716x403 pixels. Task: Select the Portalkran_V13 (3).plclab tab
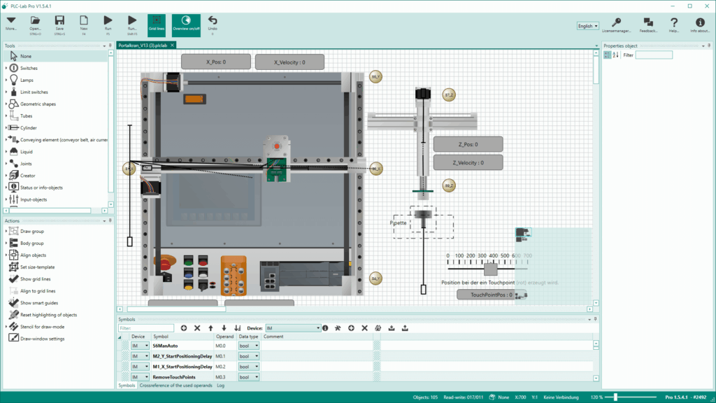click(143, 45)
